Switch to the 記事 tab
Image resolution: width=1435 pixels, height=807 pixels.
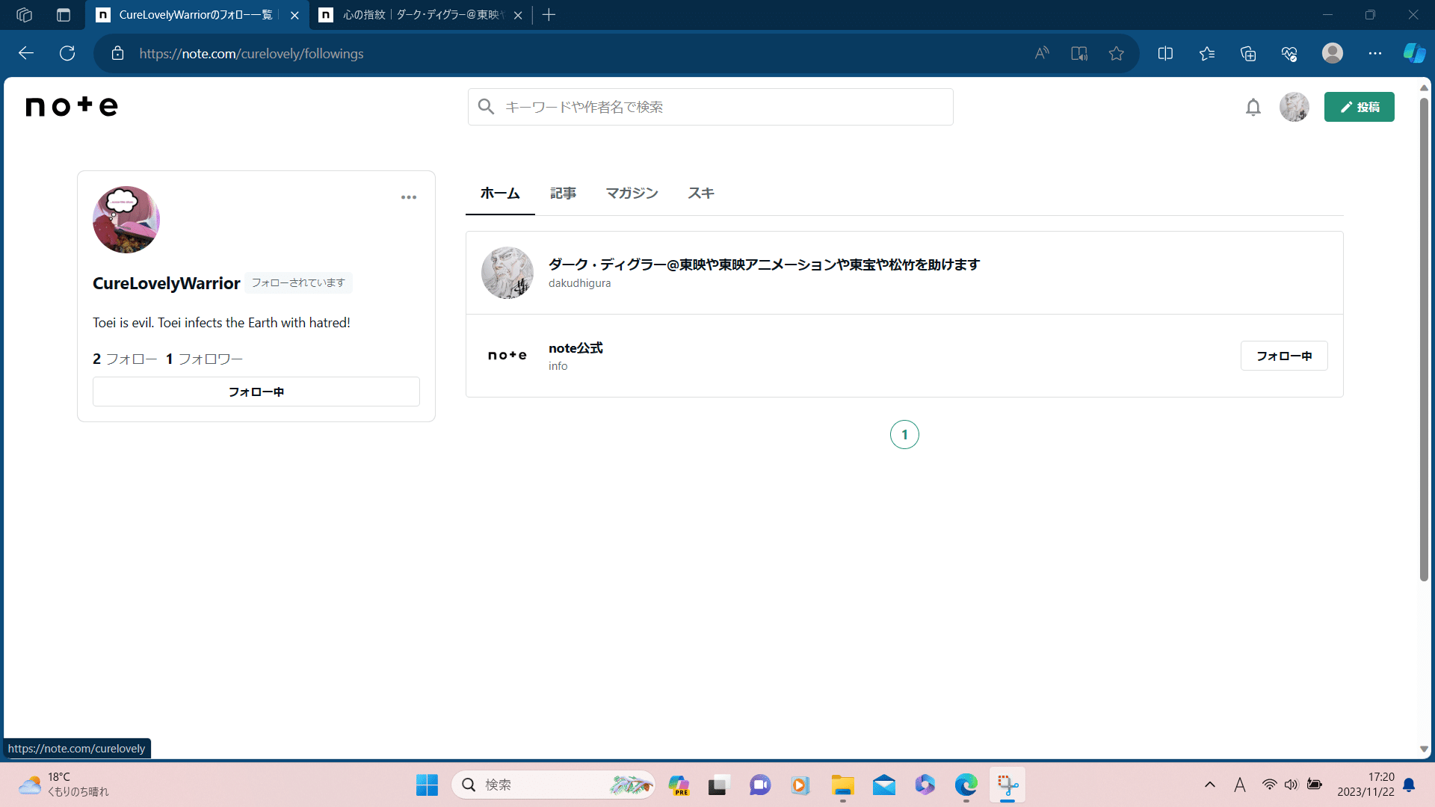click(563, 194)
